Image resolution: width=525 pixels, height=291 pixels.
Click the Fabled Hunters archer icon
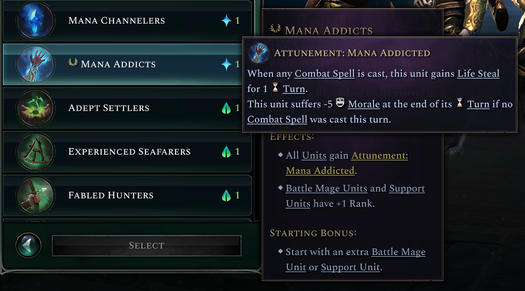[x=35, y=195]
